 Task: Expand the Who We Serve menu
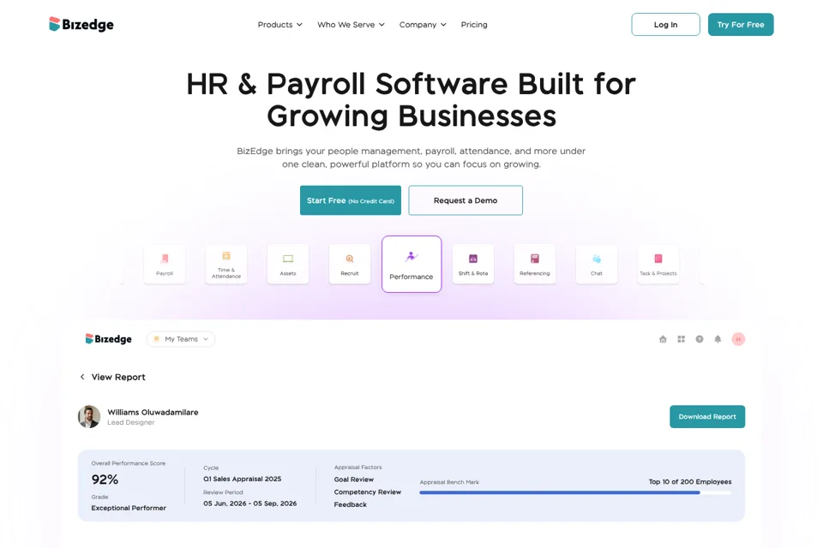point(351,25)
